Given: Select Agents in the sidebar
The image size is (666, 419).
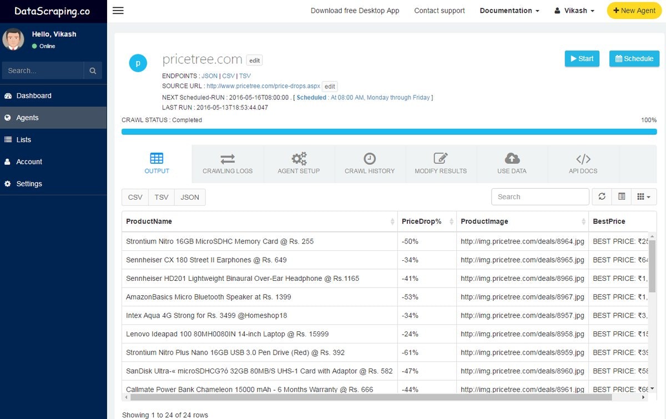Looking at the screenshot, I should pyautogui.click(x=53, y=118).
